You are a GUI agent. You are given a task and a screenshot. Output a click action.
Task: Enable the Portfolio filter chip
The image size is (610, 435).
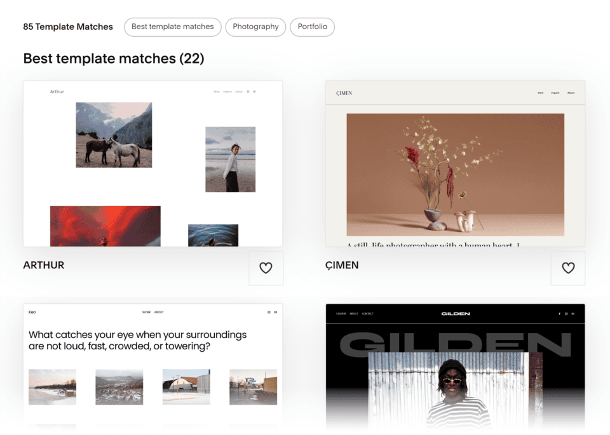pos(312,27)
